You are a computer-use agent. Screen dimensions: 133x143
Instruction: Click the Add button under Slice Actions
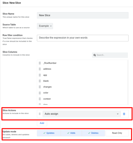point(42,123)
